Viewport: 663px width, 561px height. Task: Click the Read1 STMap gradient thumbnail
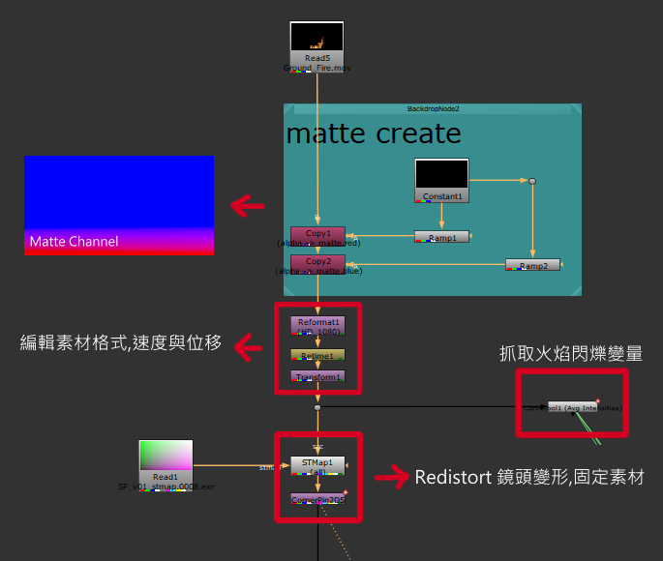click(166, 455)
